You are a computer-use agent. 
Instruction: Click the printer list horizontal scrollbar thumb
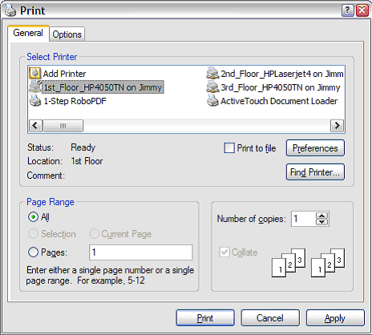click(63, 126)
